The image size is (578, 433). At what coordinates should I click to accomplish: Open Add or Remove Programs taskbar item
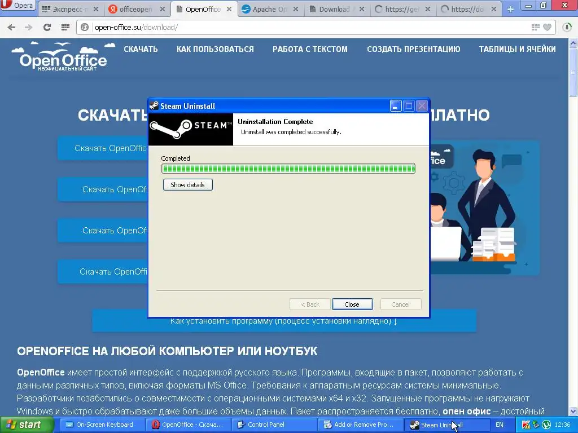[360, 425]
